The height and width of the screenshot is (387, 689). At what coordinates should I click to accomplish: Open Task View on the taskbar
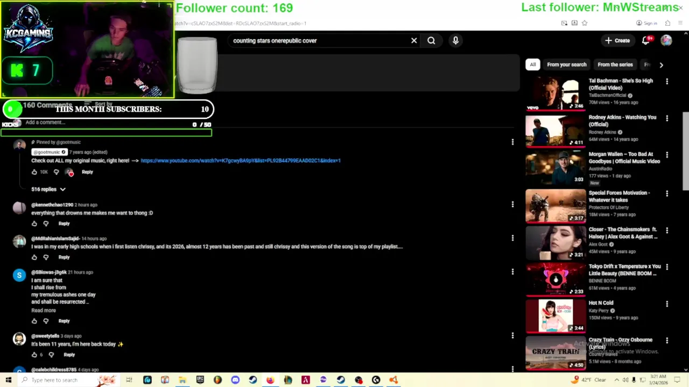pos(129,380)
